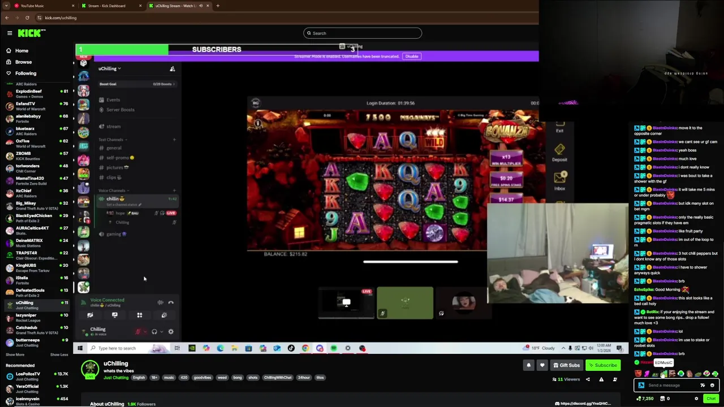Open Browse in sidebar
The width and height of the screenshot is (724, 407).
click(23, 62)
